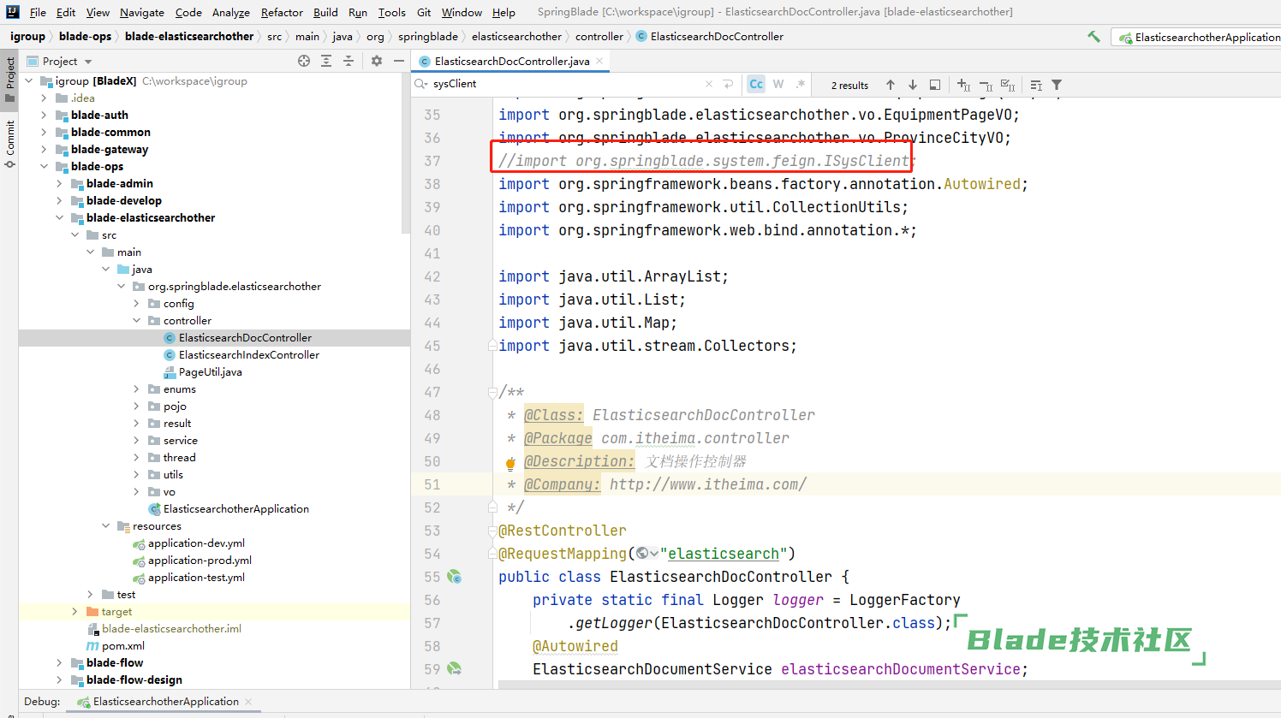This screenshot has width=1281, height=718.
Task: Close the ElasticsearchDocController.java tab
Action: pos(599,61)
